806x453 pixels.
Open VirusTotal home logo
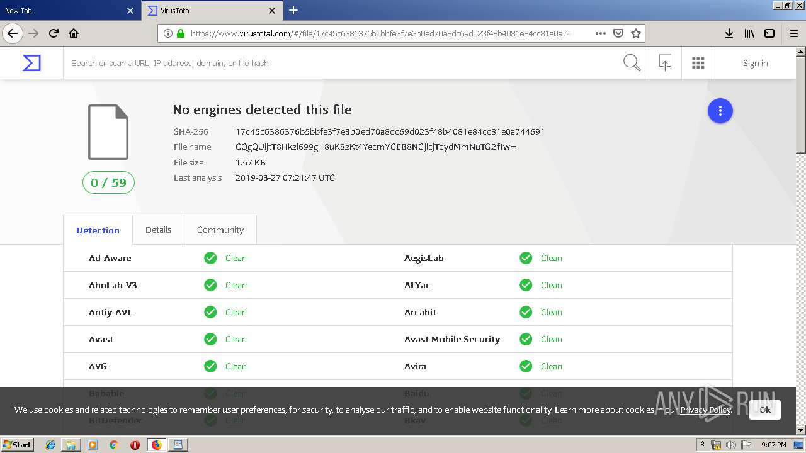tap(31, 63)
